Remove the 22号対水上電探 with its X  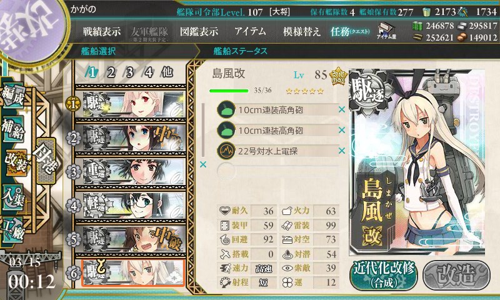[x=341, y=151]
